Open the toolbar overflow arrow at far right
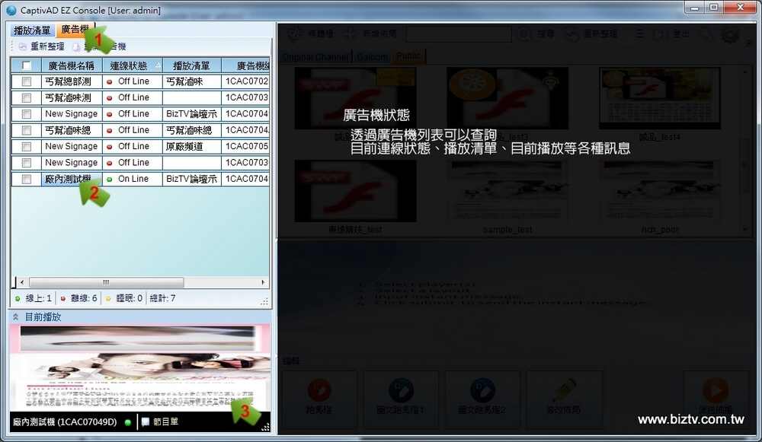This screenshot has height=442, width=762. tap(750, 42)
